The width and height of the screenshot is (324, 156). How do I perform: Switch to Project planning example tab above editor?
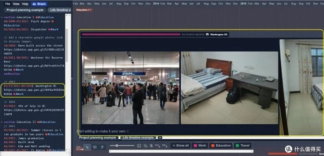tap(25, 10)
